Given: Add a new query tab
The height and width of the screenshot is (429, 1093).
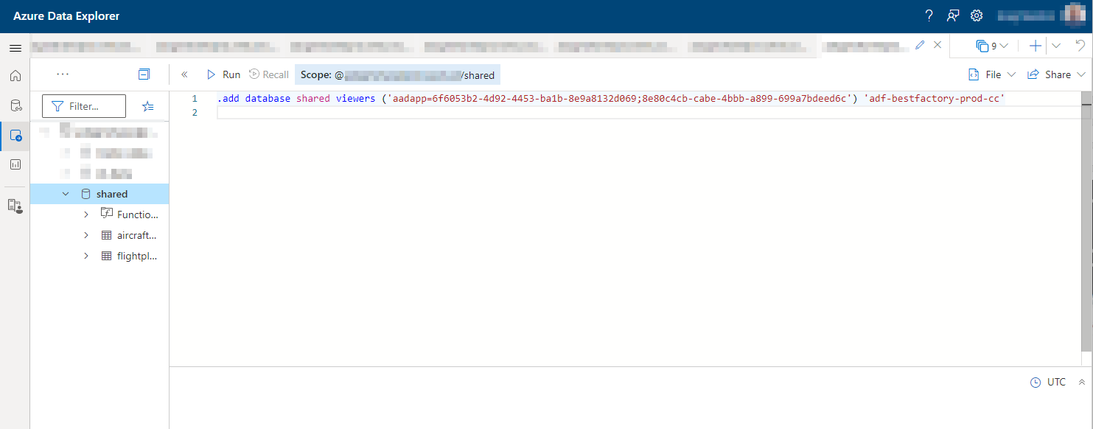Looking at the screenshot, I should [x=1036, y=46].
